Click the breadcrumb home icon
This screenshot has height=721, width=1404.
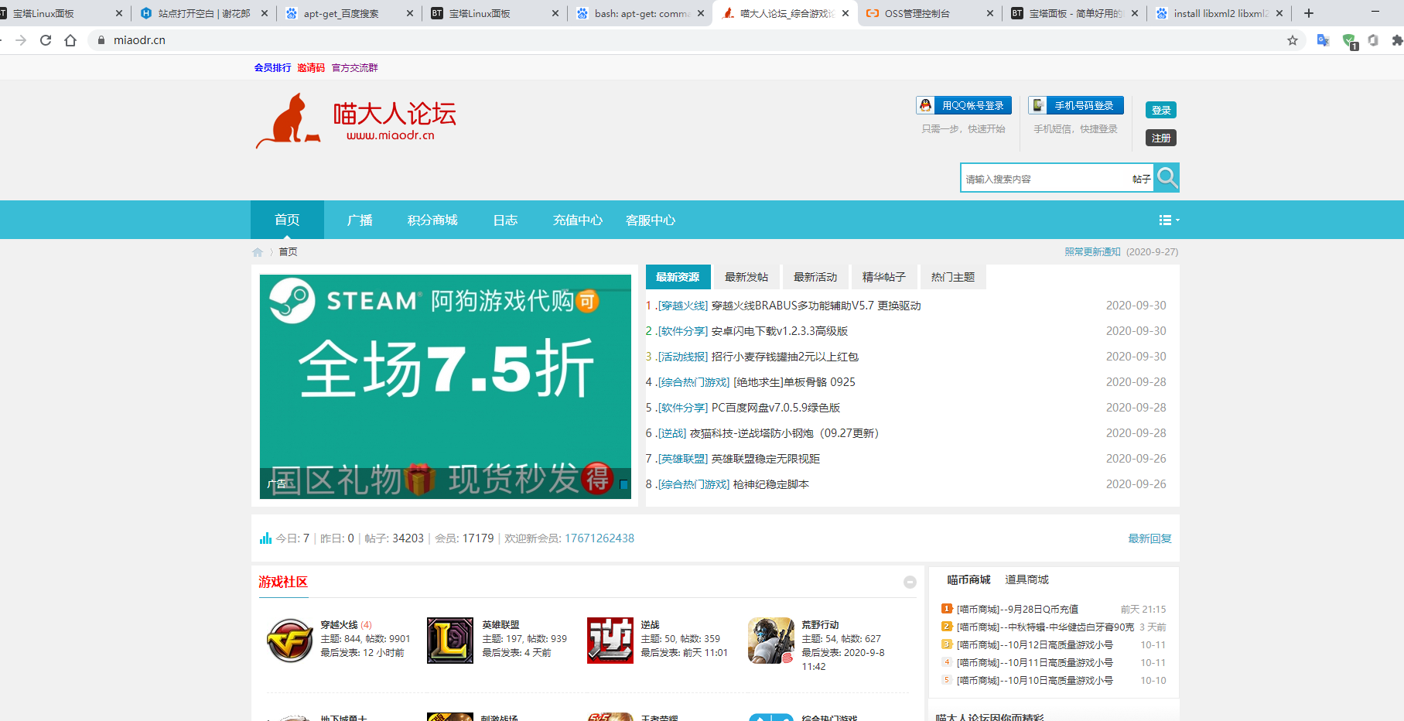258,252
